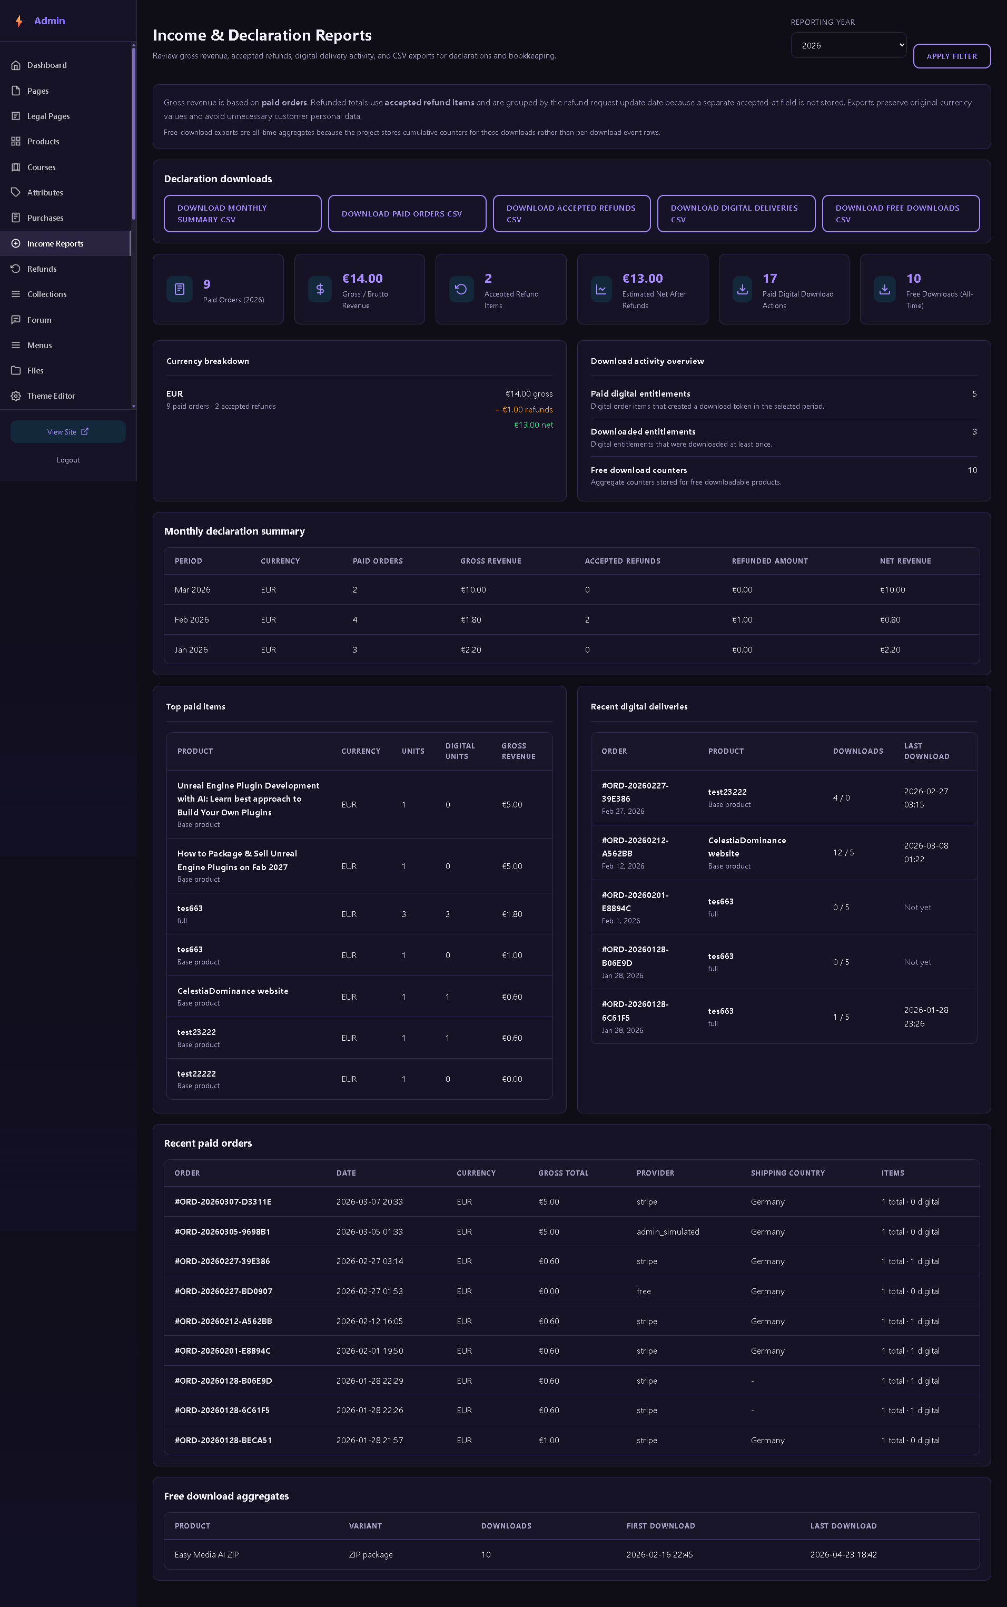Screen dimensions: 1007x1607
Task: Open Income Reports menu item
Action: coord(65,244)
